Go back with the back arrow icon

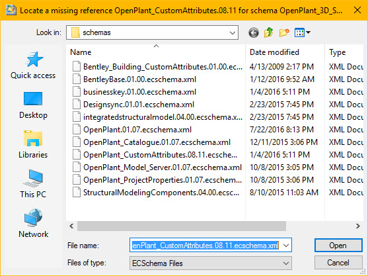pos(254,32)
